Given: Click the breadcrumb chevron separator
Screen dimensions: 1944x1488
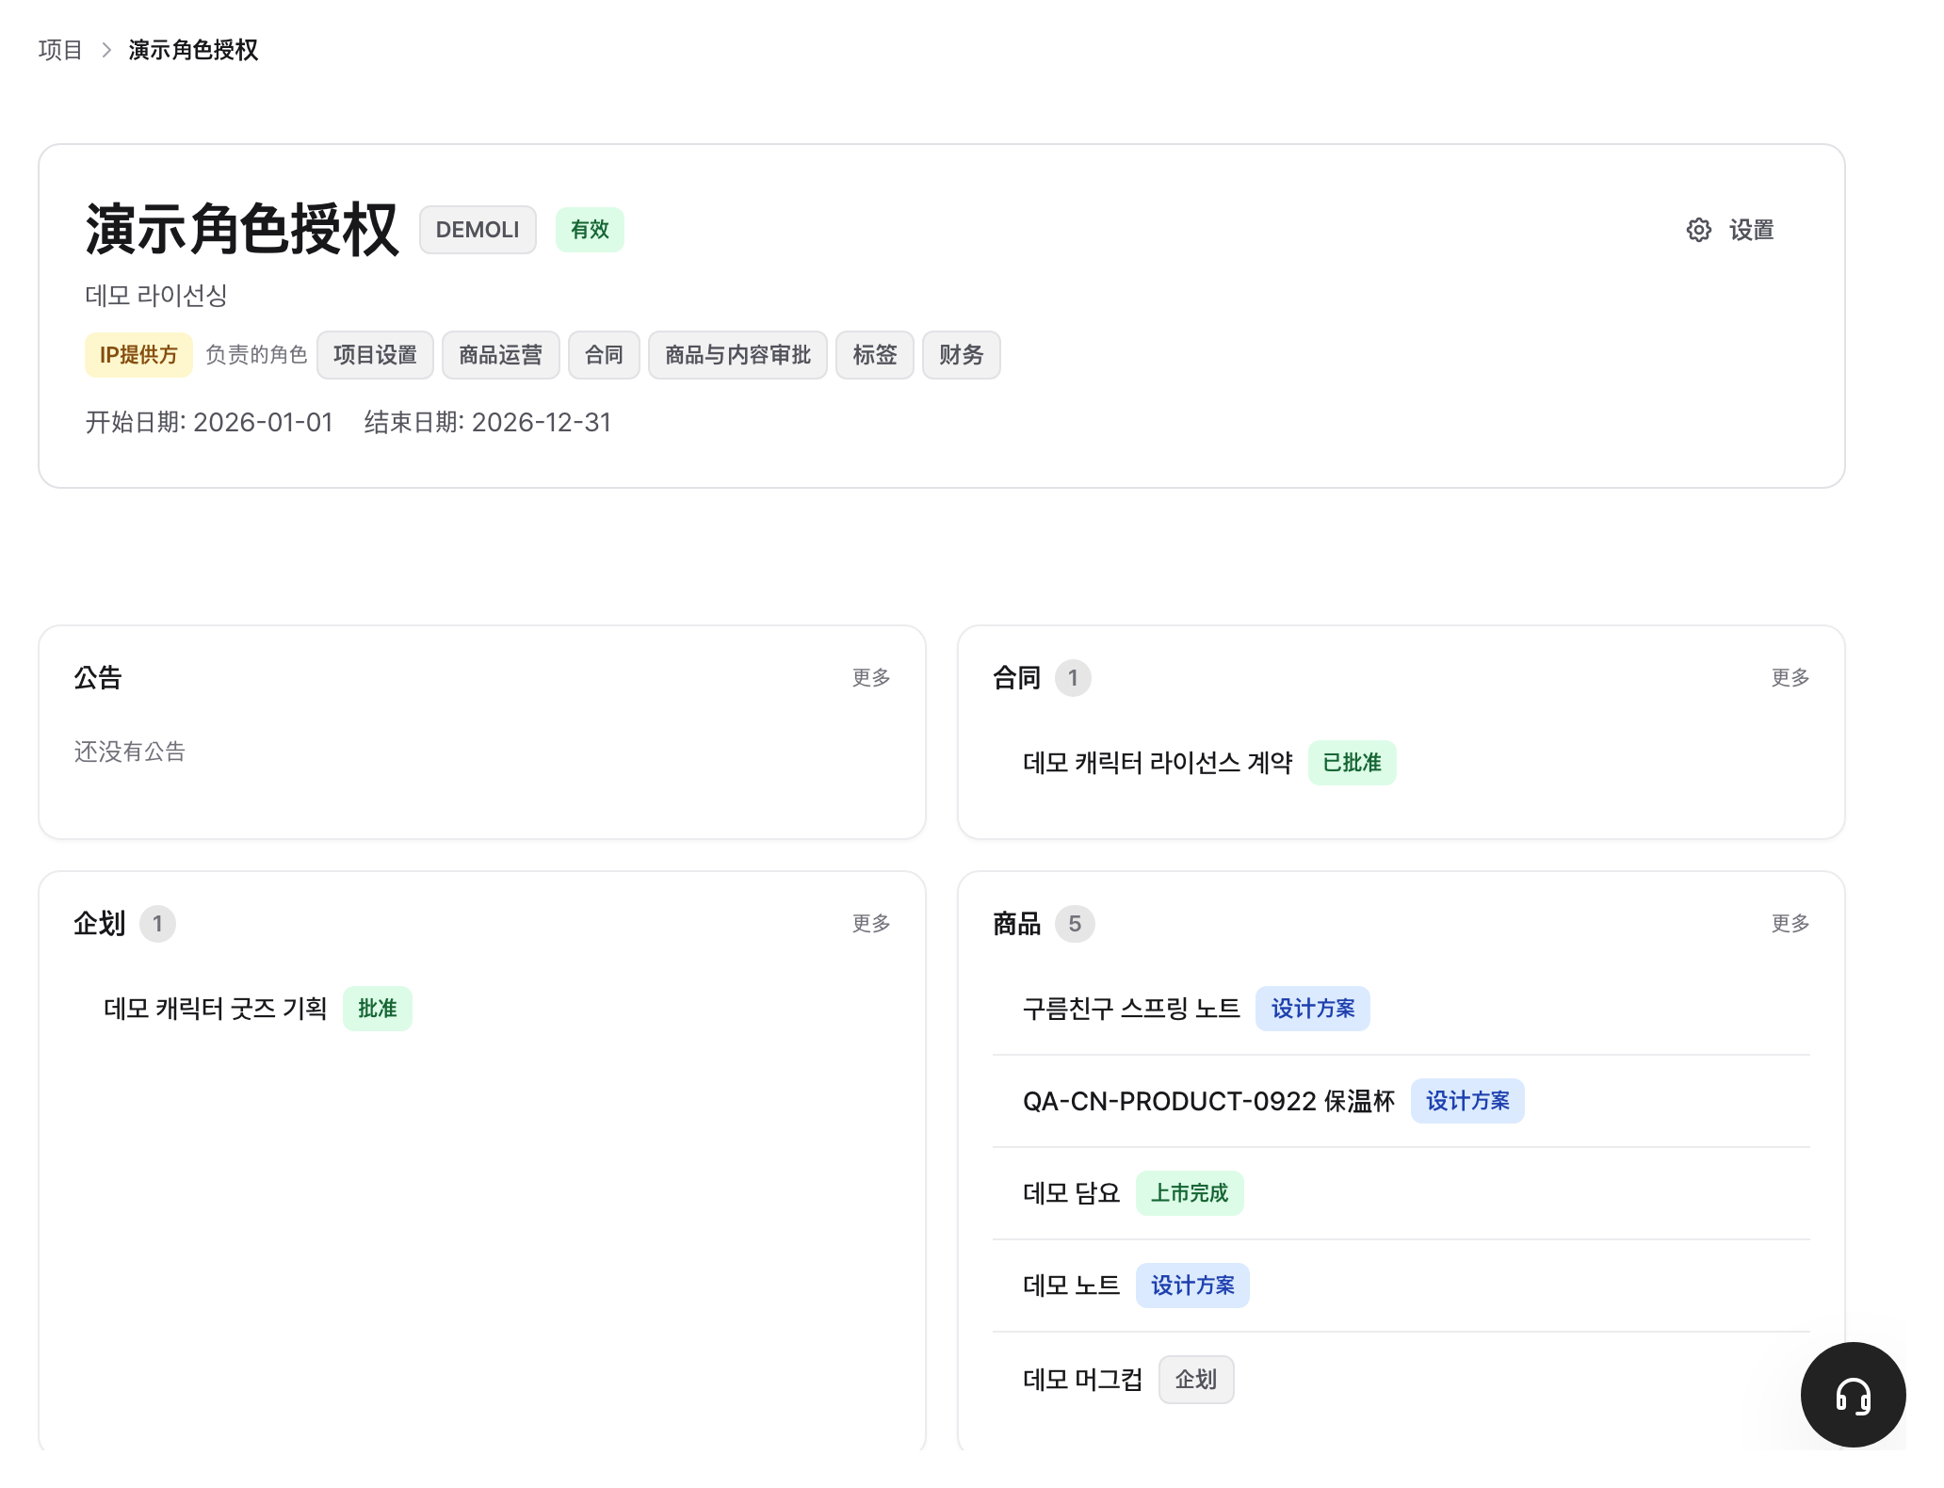Looking at the screenshot, I should point(106,50).
